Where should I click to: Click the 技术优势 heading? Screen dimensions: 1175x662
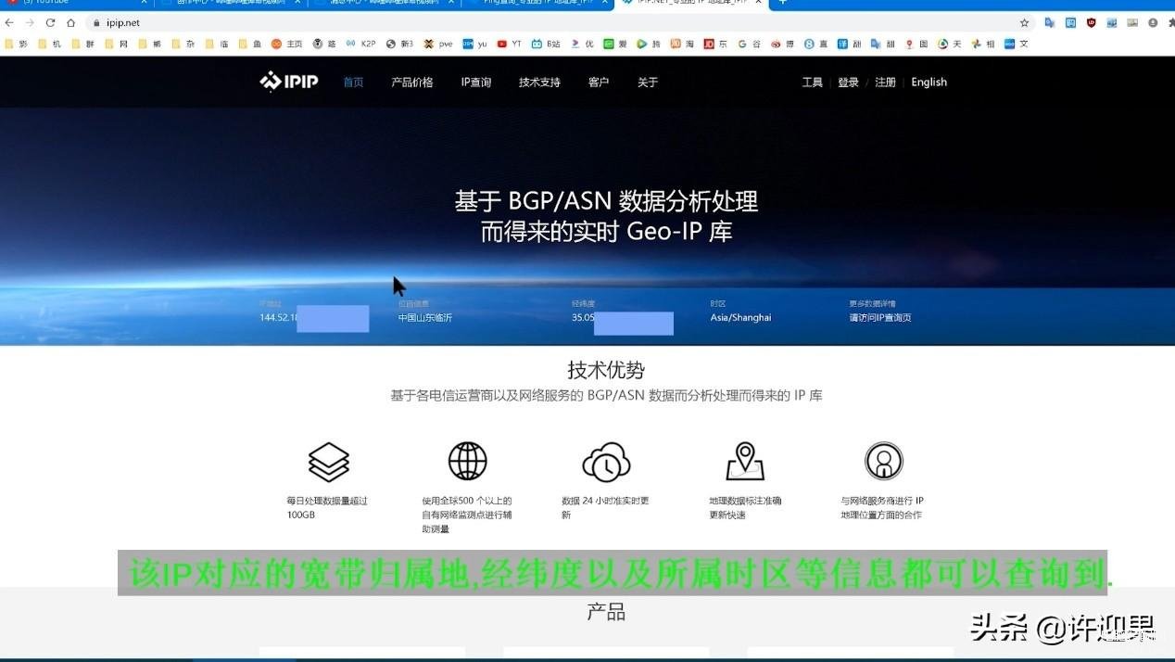(x=606, y=370)
